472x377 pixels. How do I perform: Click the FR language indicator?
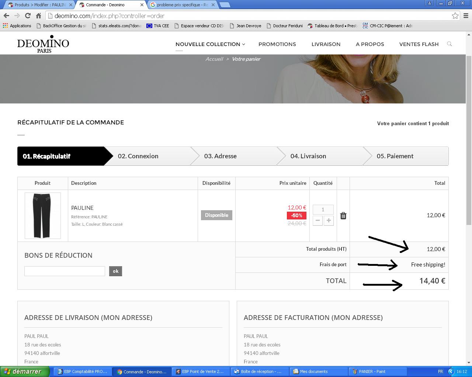point(441,371)
